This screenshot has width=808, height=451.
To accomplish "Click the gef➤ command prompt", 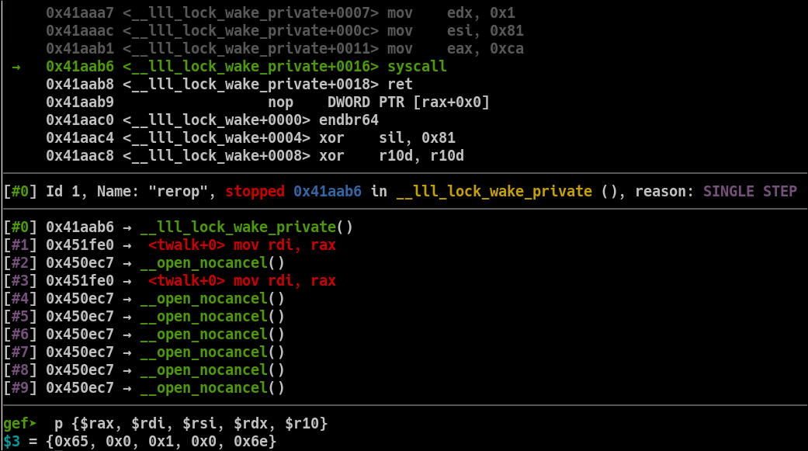I will click(x=19, y=424).
